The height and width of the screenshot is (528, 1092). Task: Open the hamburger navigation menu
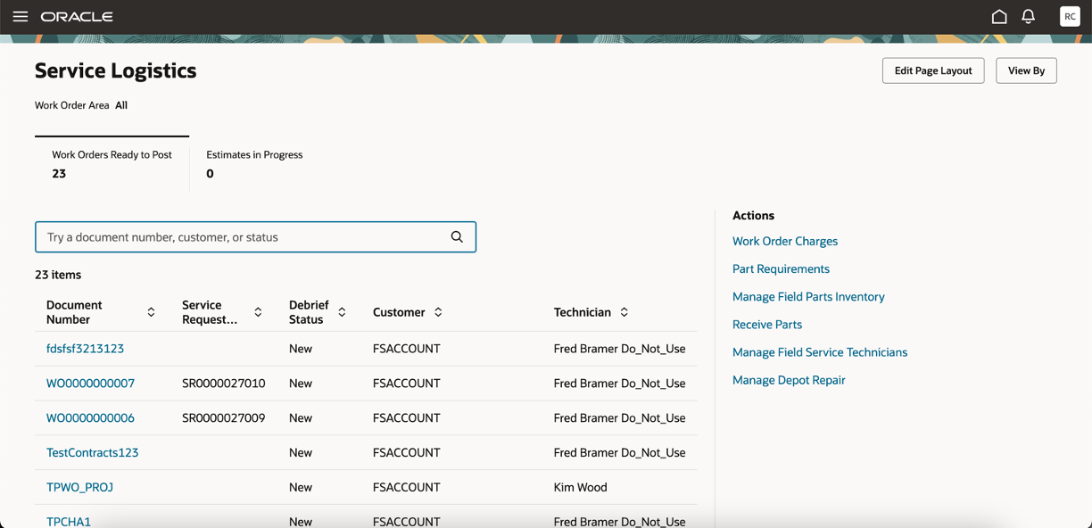coord(20,16)
